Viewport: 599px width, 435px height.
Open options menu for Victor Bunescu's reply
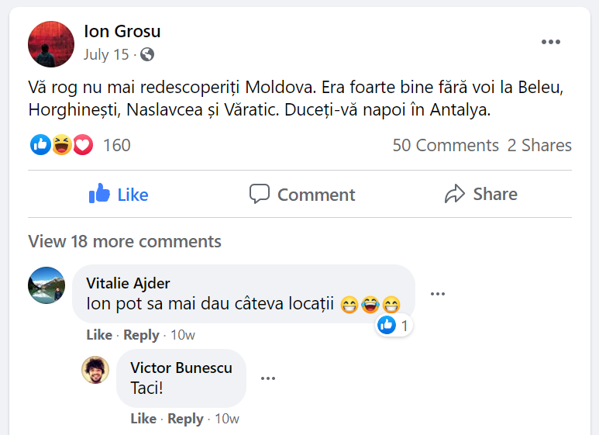coord(268,378)
